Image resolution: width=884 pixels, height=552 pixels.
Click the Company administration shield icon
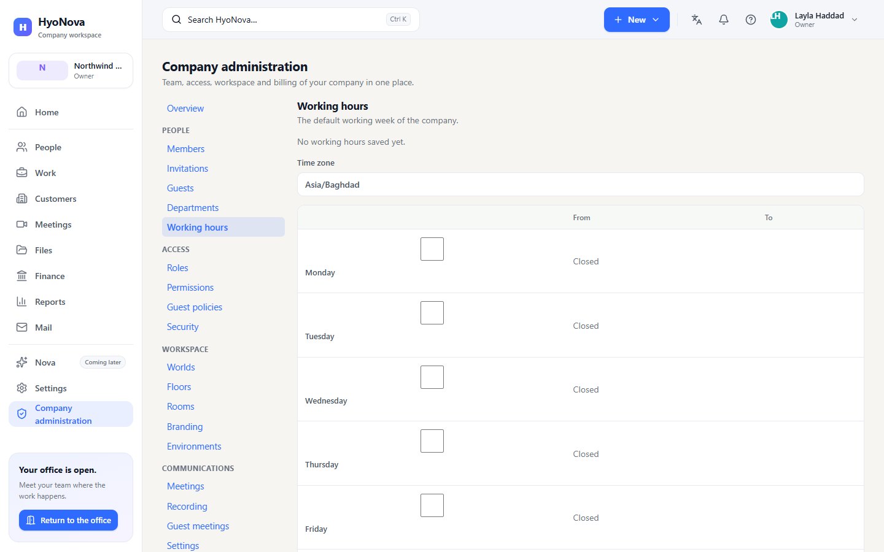click(x=22, y=414)
